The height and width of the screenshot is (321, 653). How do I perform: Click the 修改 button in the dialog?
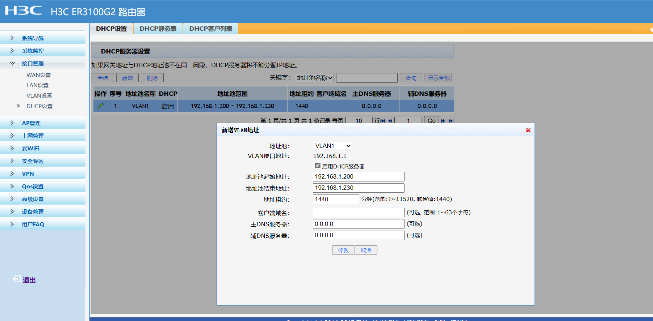(x=343, y=250)
